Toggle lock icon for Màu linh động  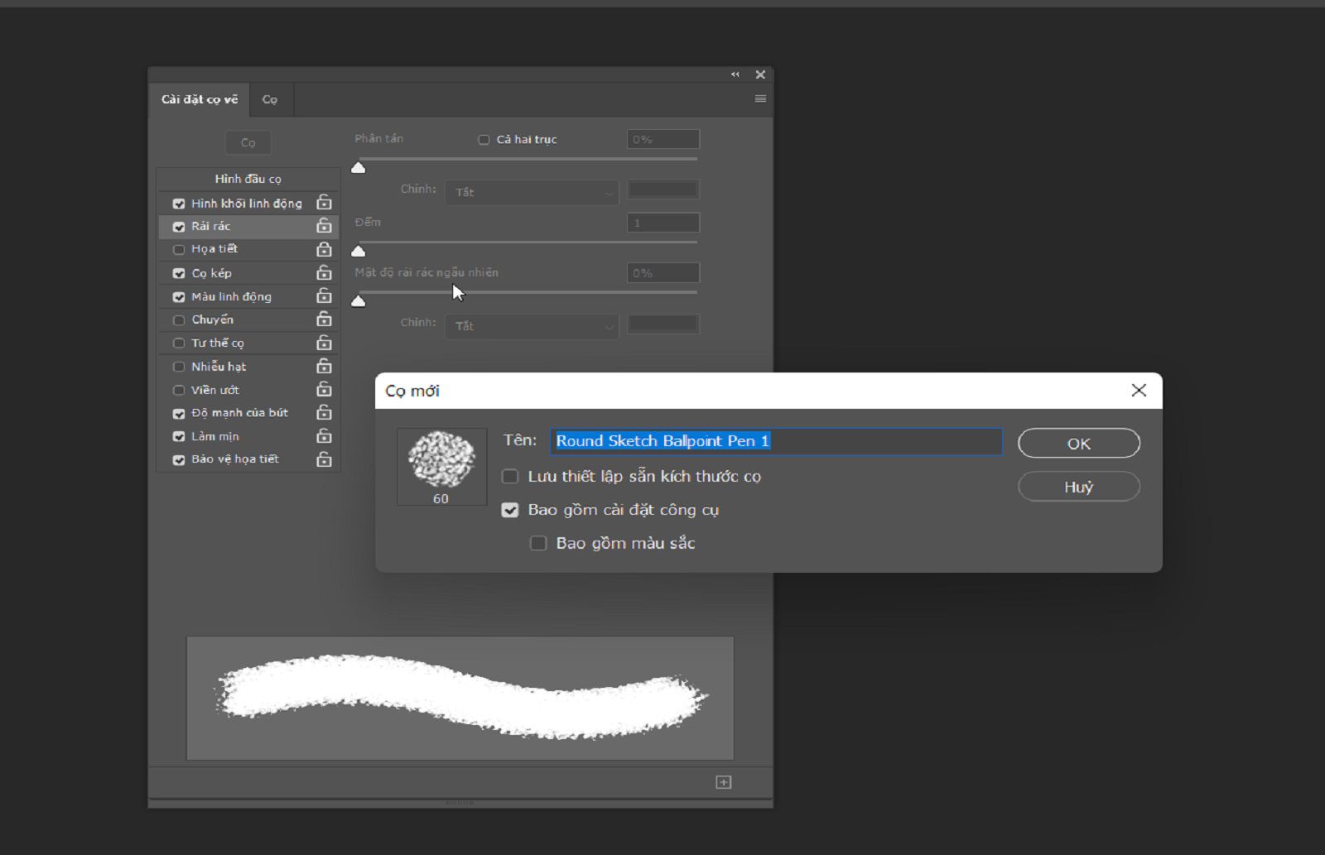(324, 296)
